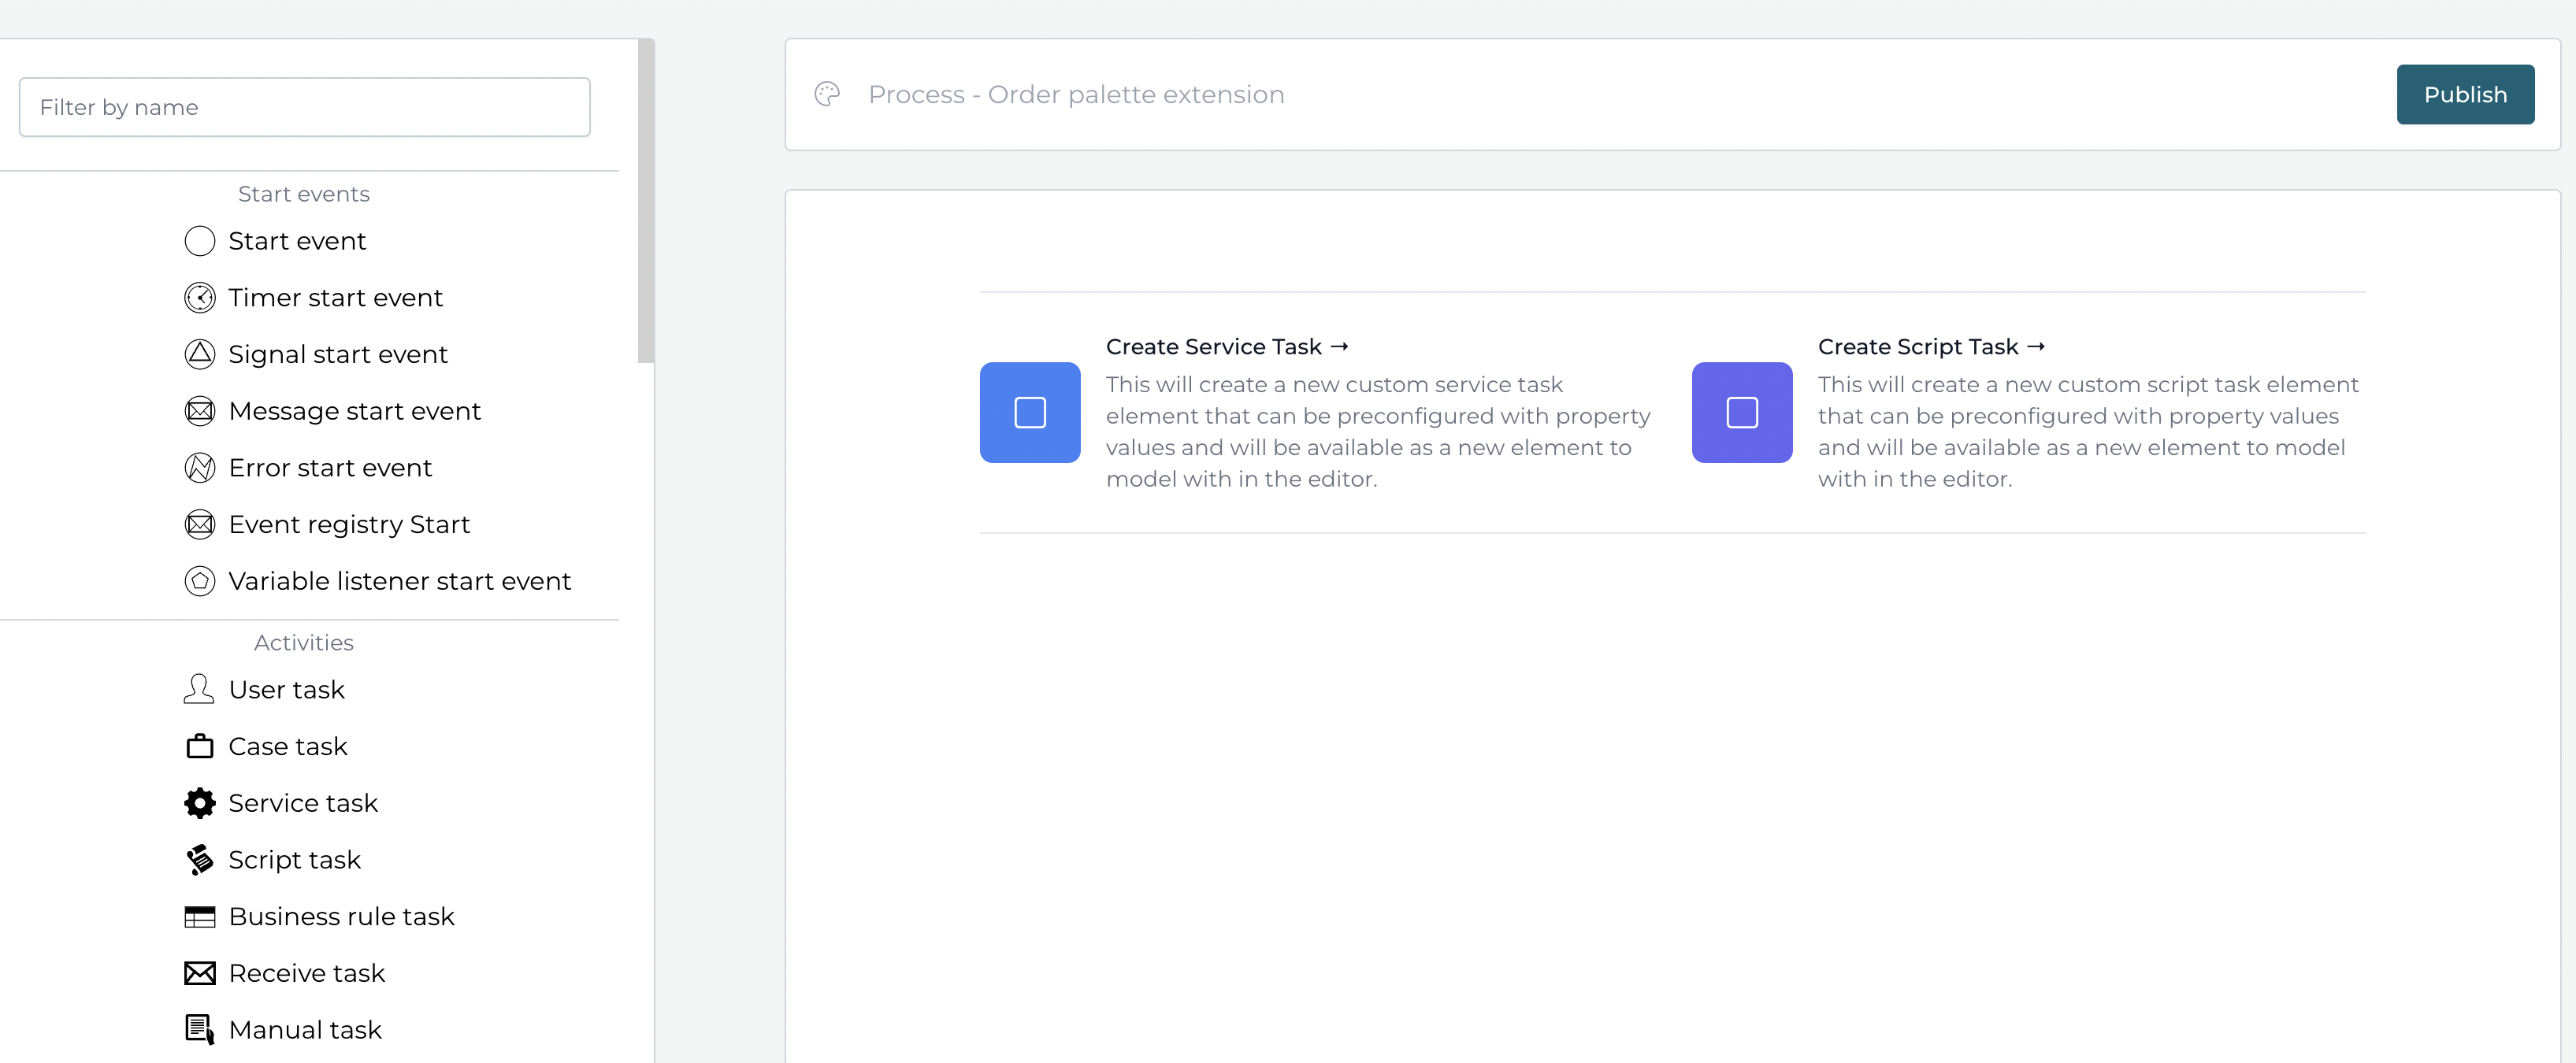Focus the Filter by name field
This screenshot has width=2576, height=1063.
click(304, 107)
